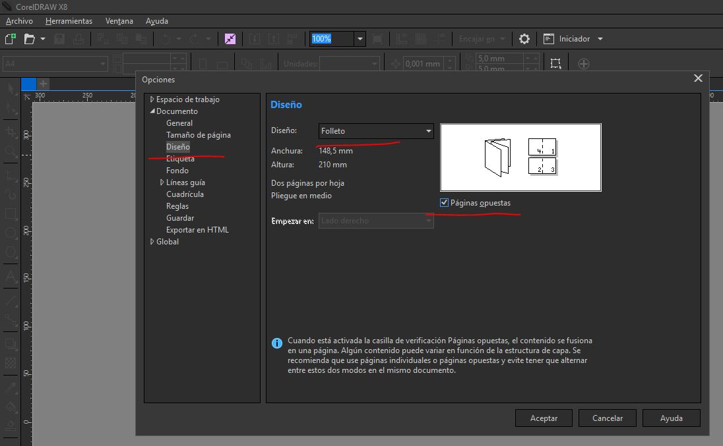Expand the Global tree node

click(152, 242)
